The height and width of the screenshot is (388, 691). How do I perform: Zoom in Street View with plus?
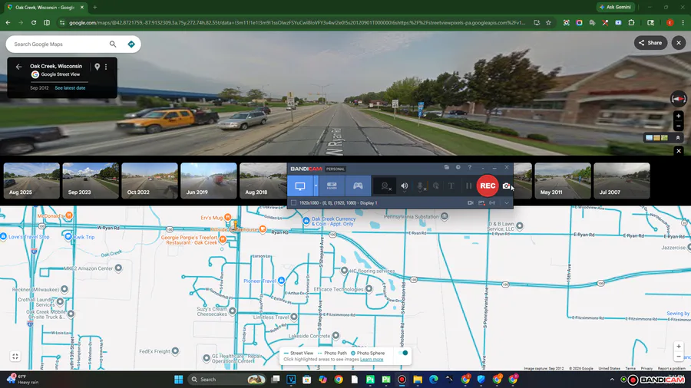(x=678, y=116)
